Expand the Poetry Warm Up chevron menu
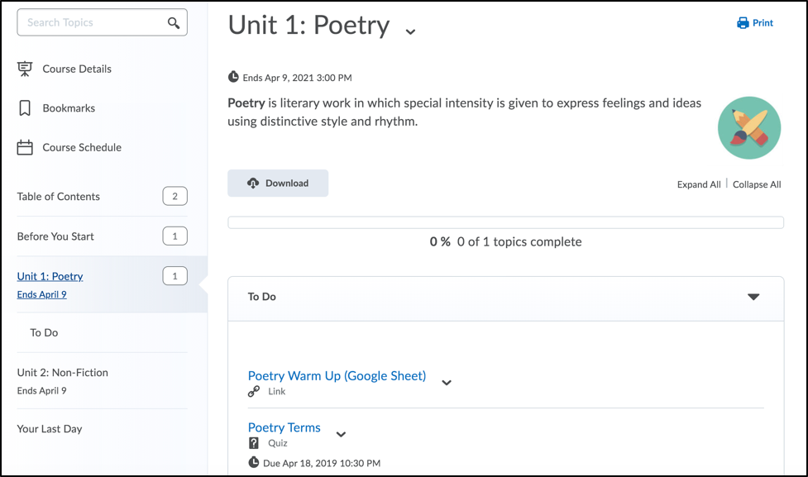 [x=447, y=383]
